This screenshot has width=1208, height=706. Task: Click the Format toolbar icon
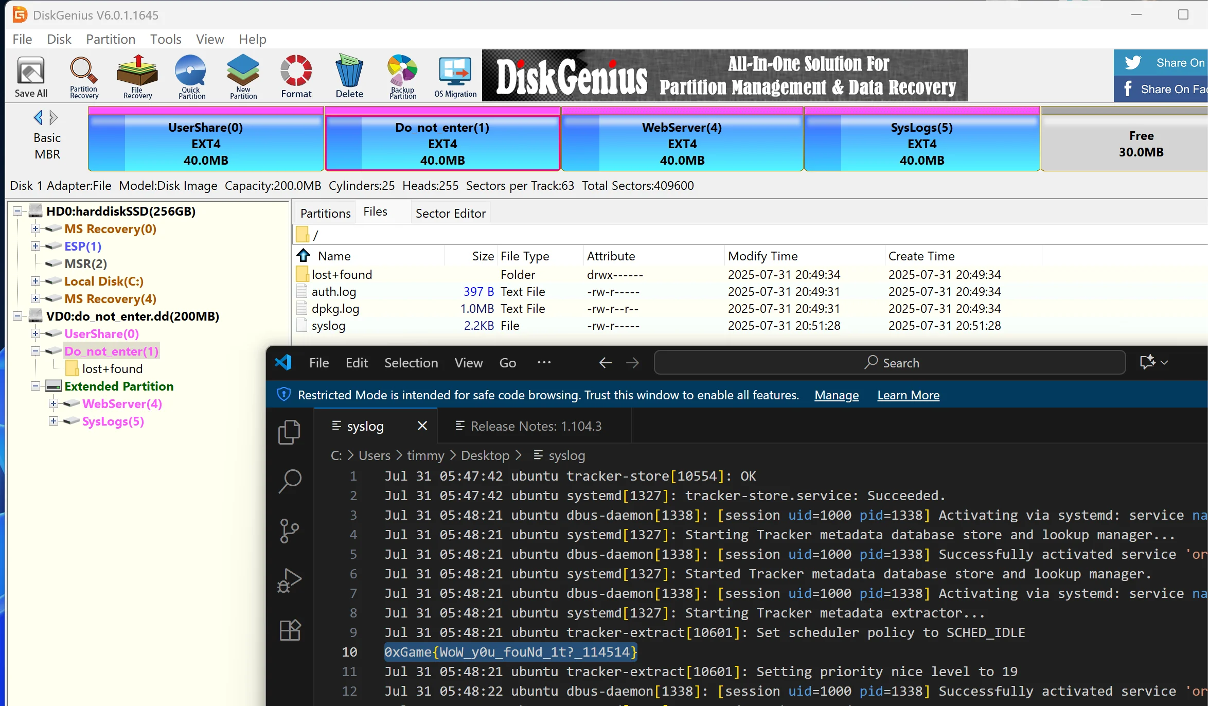click(296, 76)
